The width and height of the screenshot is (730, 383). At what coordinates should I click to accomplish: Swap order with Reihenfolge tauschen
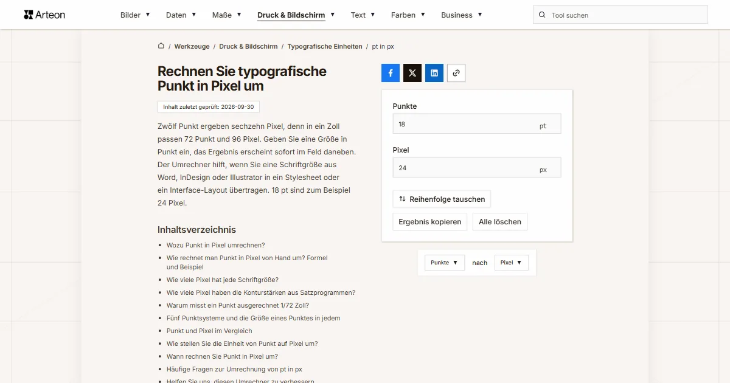pyautogui.click(x=442, y=199)
